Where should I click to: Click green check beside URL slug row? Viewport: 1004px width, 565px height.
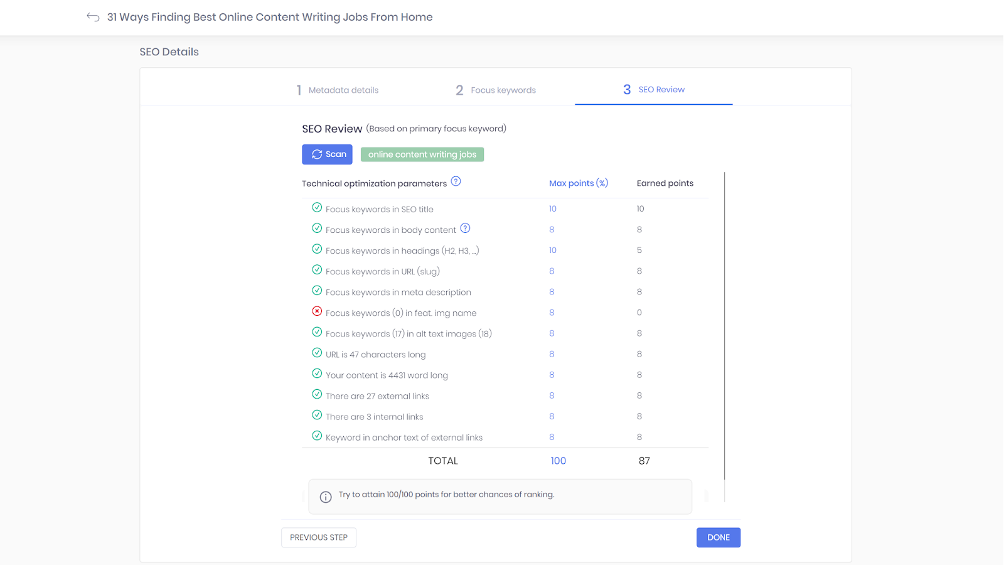tap(317, 270)
